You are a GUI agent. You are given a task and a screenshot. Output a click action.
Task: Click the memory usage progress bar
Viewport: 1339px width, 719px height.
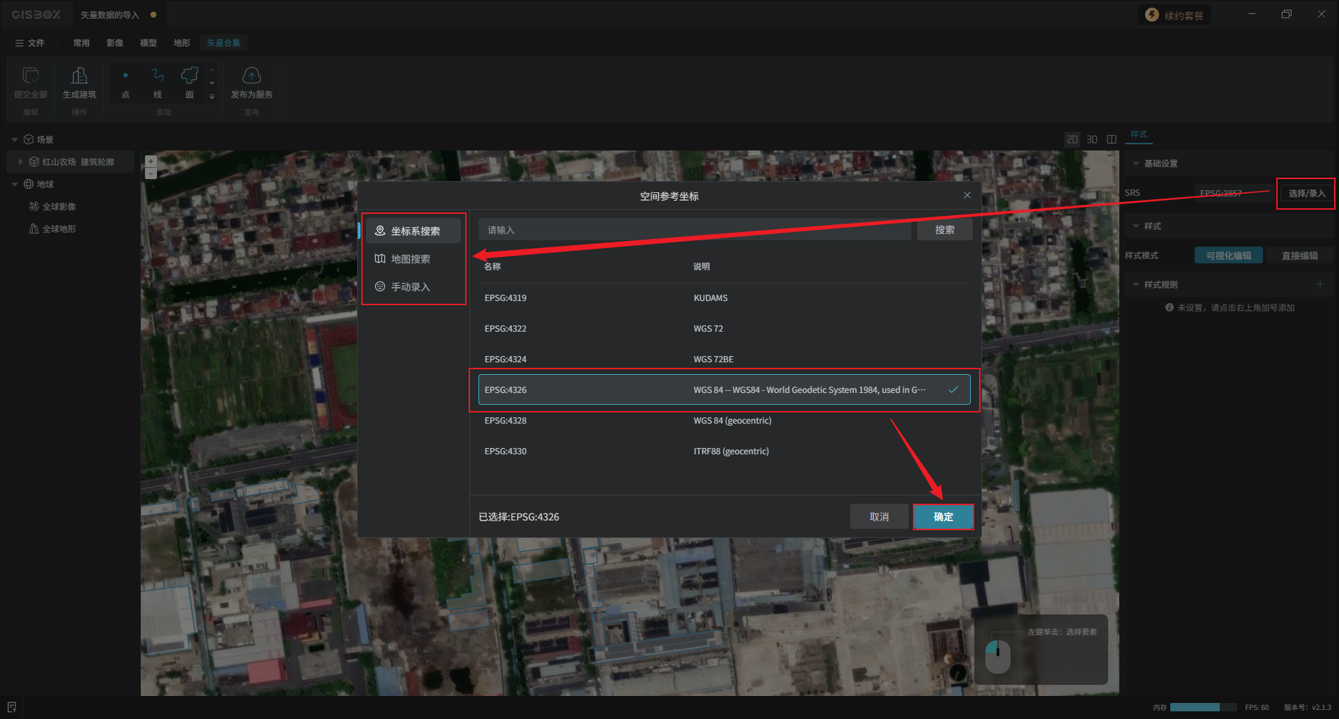[x=1195, y=707]
